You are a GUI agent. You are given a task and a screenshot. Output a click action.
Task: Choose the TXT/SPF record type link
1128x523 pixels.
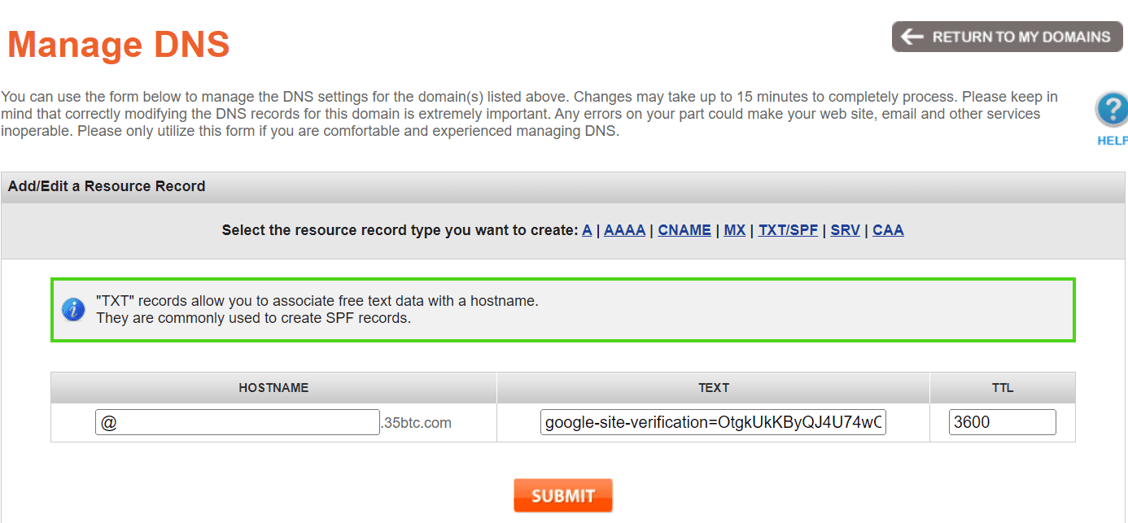click(x=788, y=230)
